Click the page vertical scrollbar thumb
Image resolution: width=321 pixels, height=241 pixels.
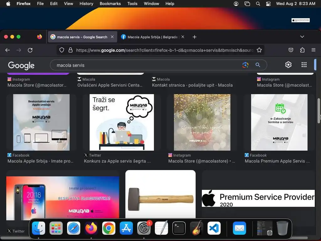tap(319, 111)
